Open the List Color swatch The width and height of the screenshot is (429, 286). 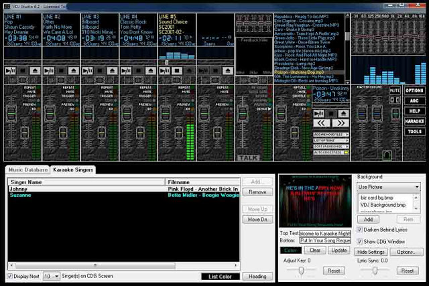221,277
